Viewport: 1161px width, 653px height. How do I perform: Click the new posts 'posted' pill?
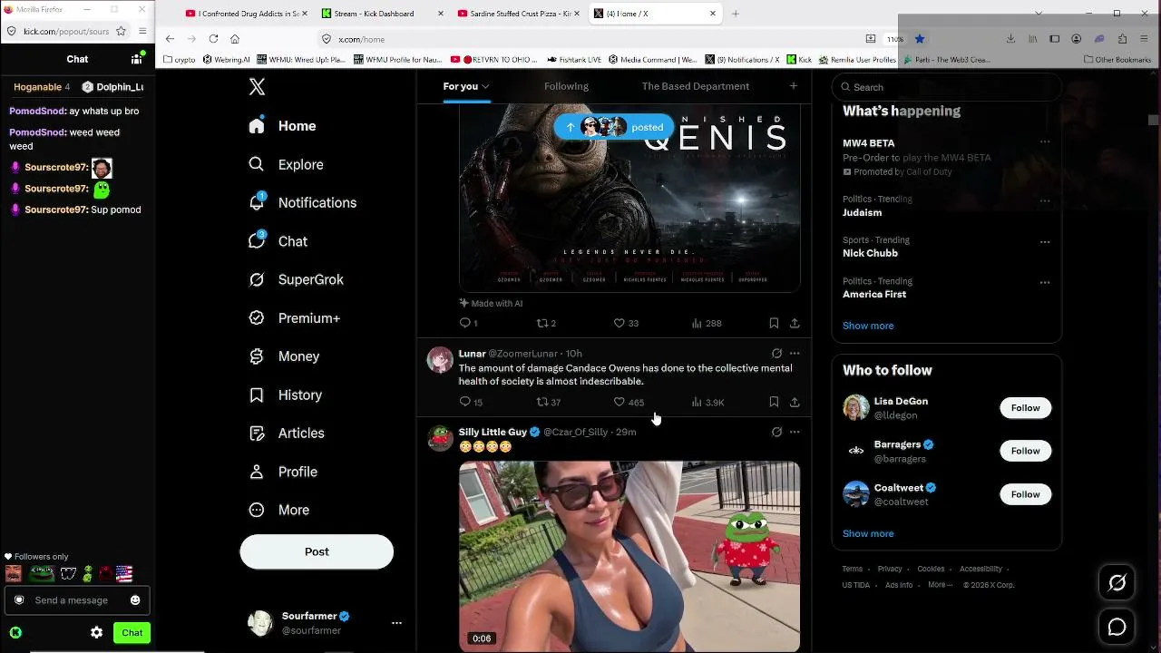click(614, 127)
